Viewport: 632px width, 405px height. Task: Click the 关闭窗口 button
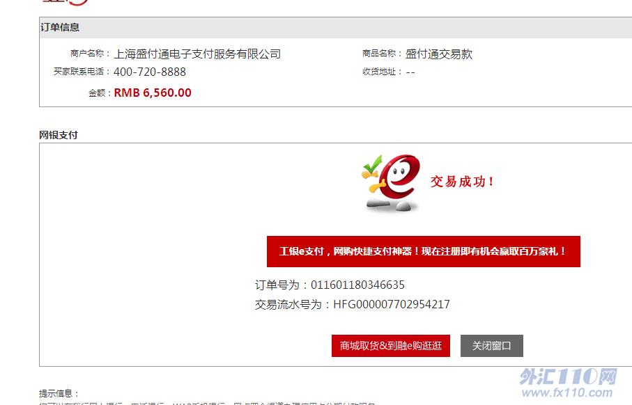click(x=492, y=346)
